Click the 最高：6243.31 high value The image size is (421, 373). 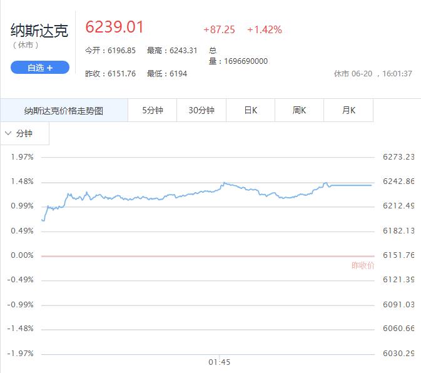coord(172,51)
